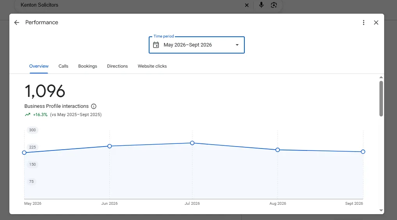Click the Aug 2026 x-axis label
The height and width of the screenshot is (220, 397).
(278, 204)
